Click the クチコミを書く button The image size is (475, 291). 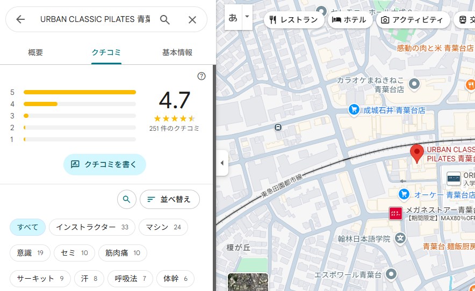(104, 165)
